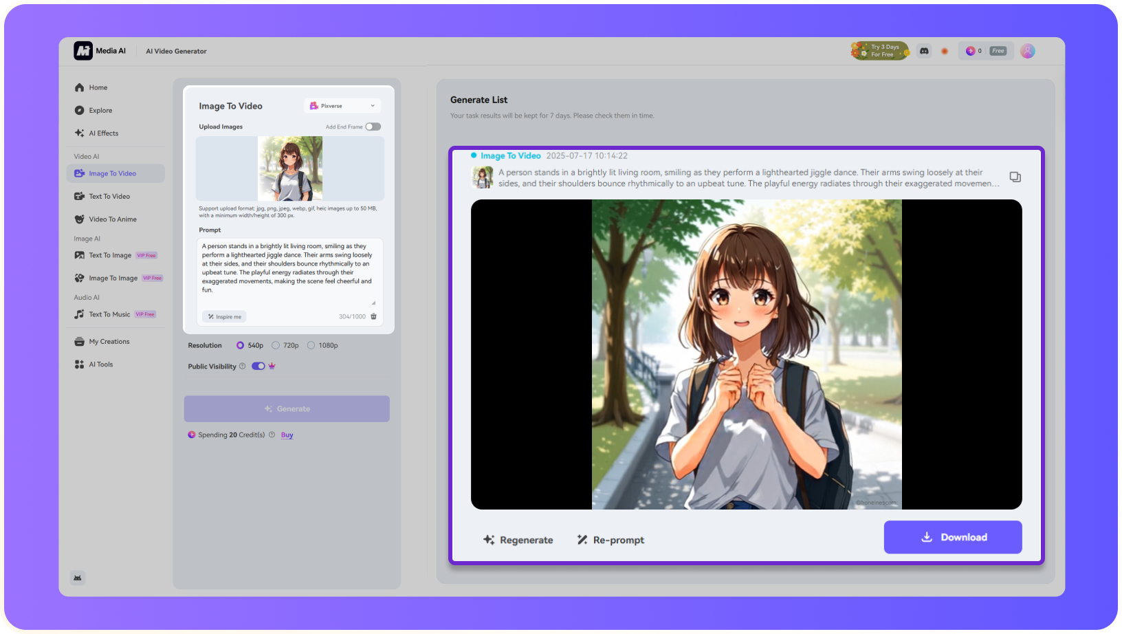1122x634 pixels.
Task: Click the Home house icon in sidebar
Action: [79, 87]
